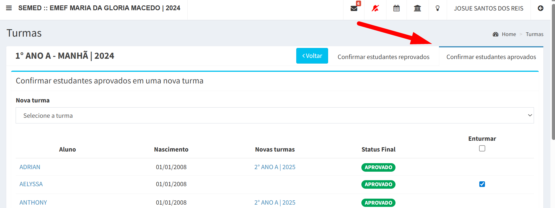Viewport: 555px width, 208px height.
Task: Click the dashboard icon beside Home
Action: (496, 34)
